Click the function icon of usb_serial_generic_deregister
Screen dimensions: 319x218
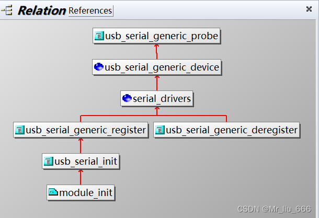(160, 130)
